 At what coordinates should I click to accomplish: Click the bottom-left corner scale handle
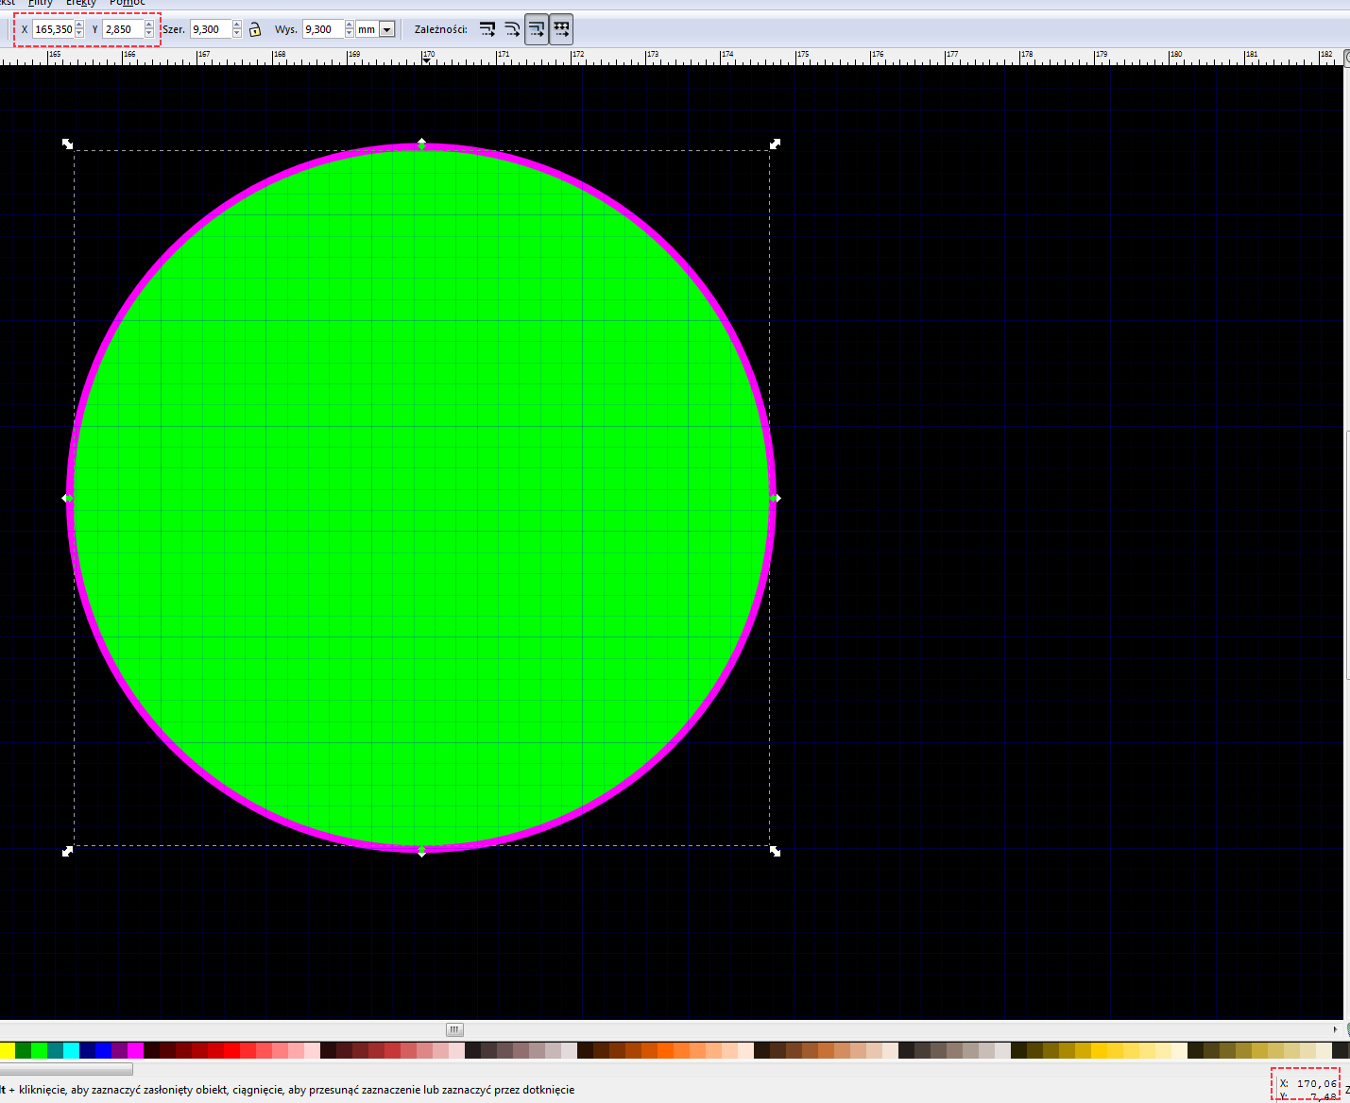[x=67, y=851]
